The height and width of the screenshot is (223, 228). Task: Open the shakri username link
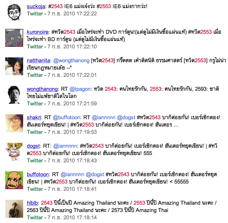34,117
